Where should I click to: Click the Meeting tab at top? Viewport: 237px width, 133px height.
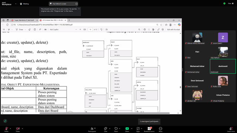[x=24, y=4]
